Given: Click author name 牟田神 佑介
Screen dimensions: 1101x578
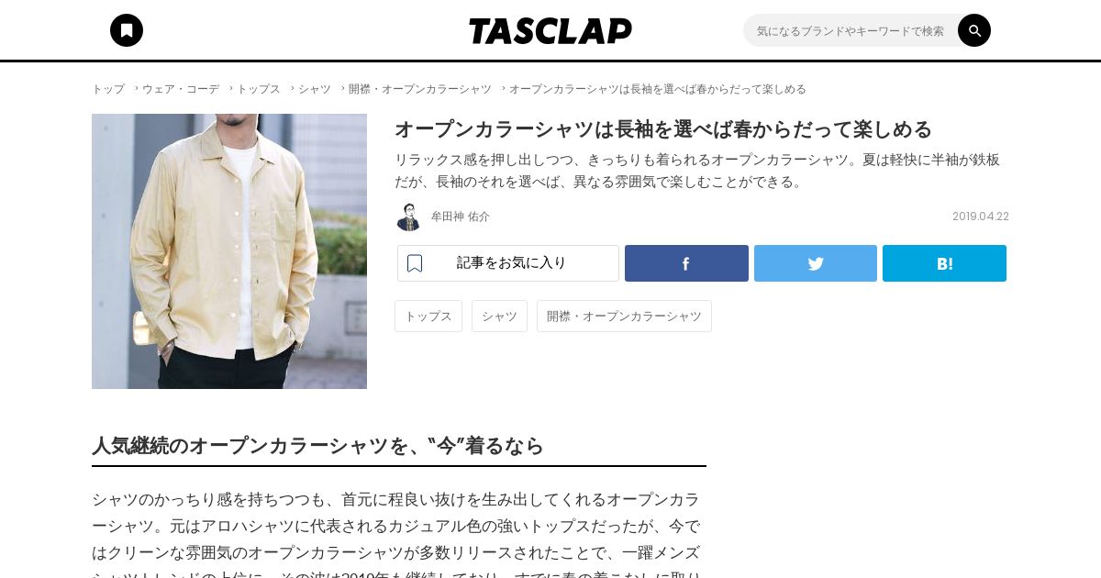Looking at the screenshot, I should pos(461,217).
